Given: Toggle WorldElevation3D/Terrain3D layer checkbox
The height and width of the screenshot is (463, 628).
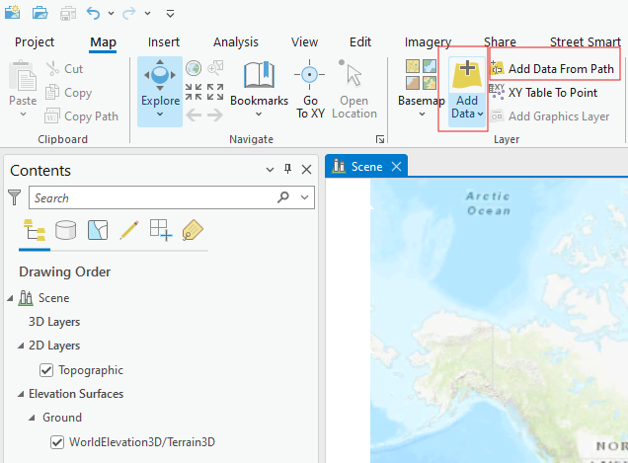Looking at the screenshot, I should [x=57, y=441].
